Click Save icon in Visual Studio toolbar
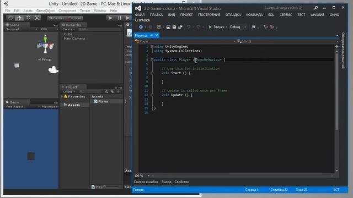353x198 pixels. coord(174,27)
